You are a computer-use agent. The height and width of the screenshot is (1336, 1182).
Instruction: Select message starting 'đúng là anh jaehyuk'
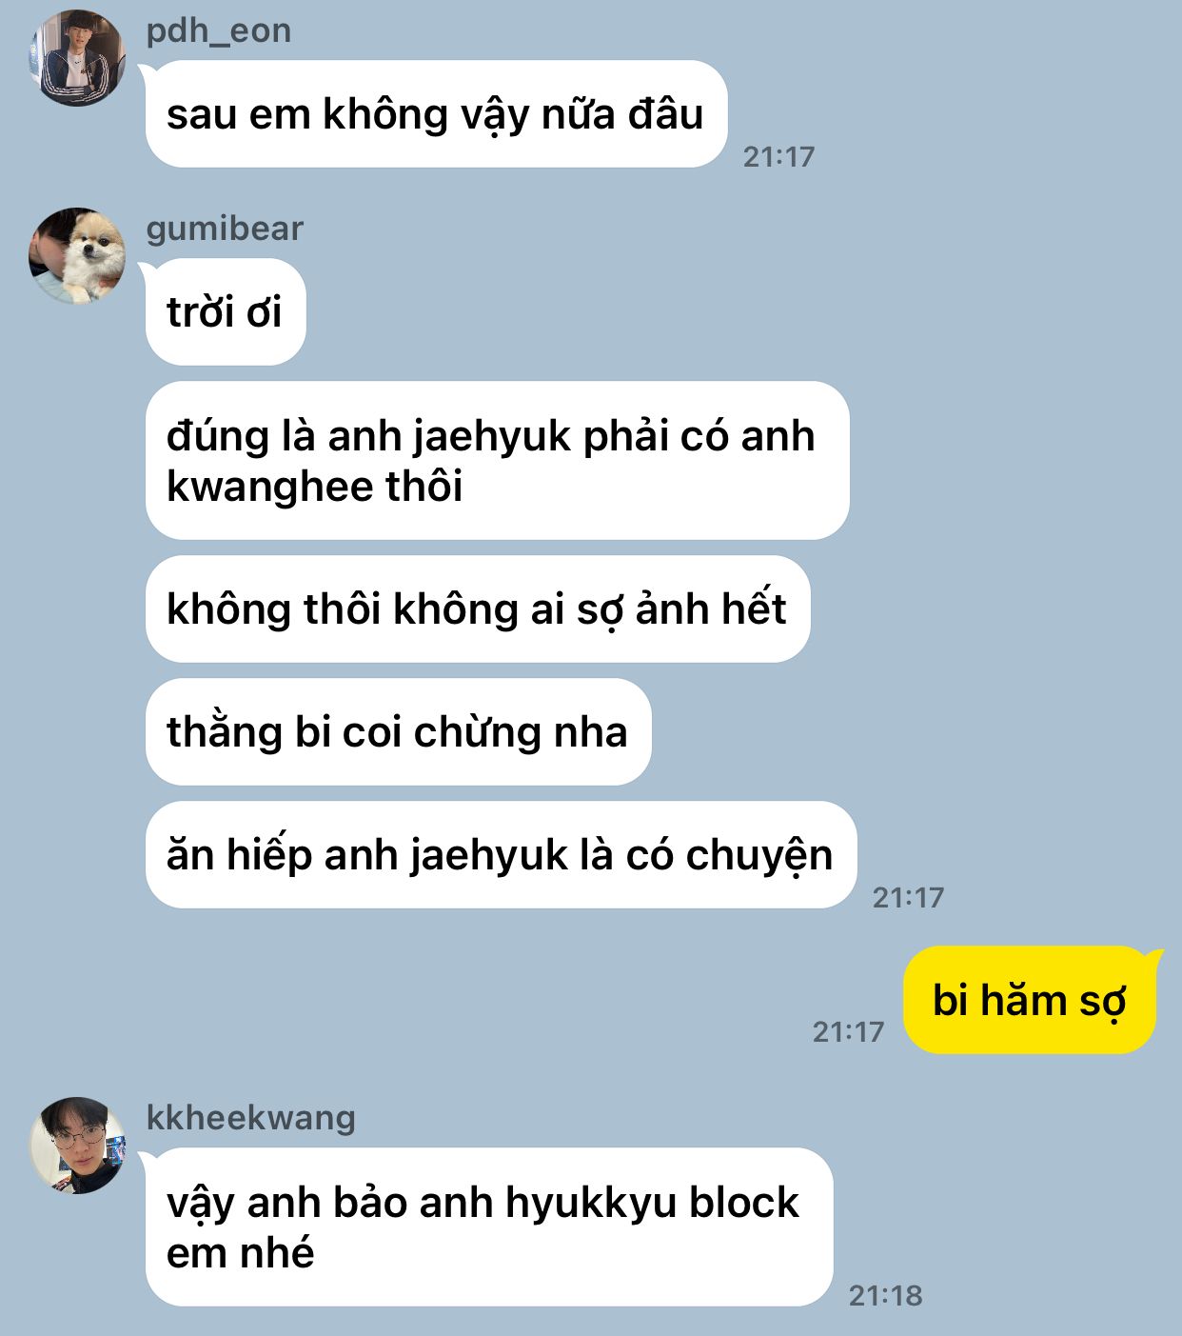point(497,461)
